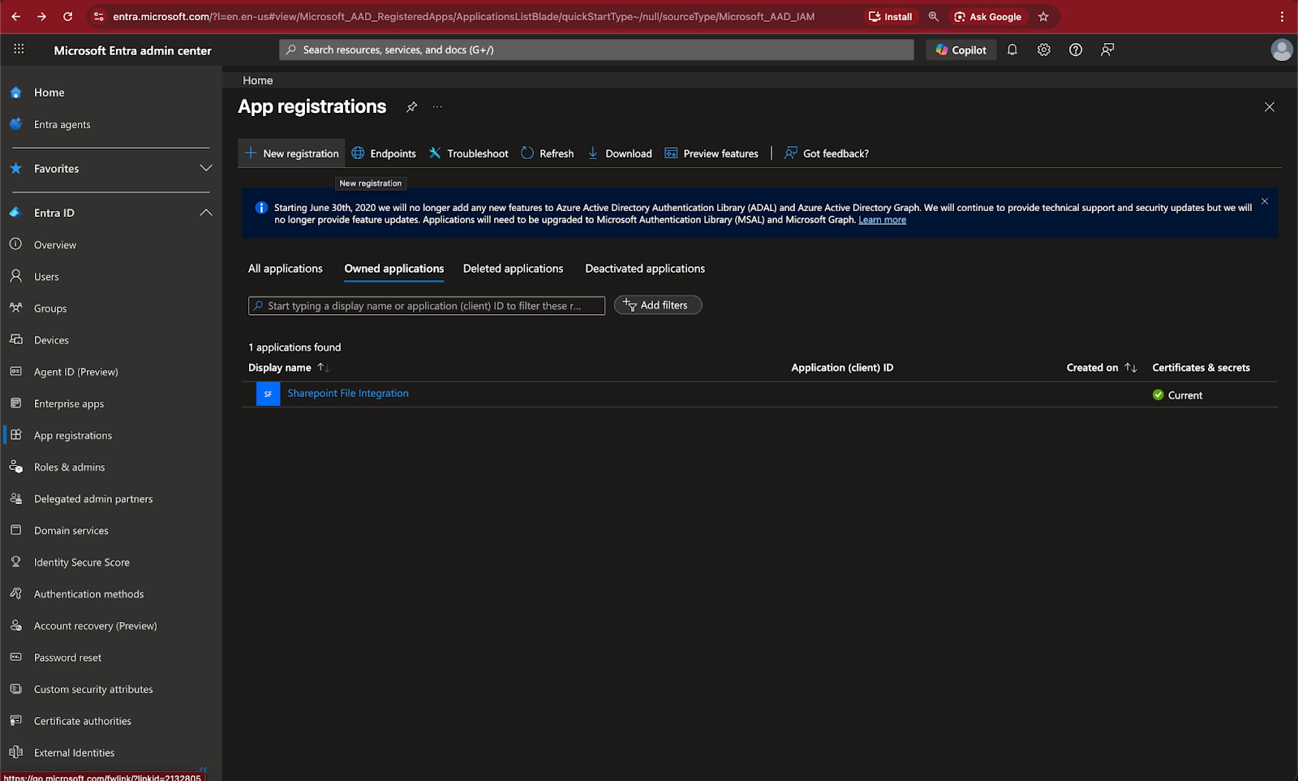Focus the application filter search field
Screen dimensions: 1298x781
(427, 306)
